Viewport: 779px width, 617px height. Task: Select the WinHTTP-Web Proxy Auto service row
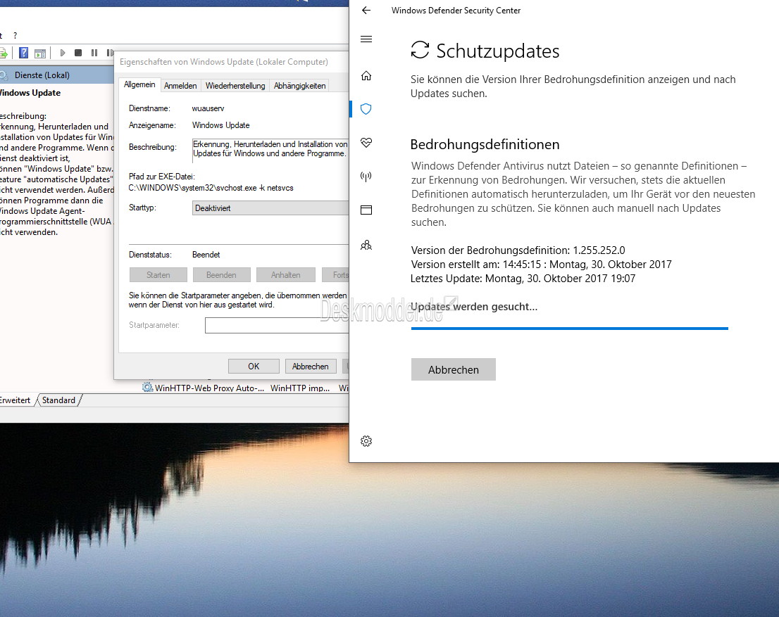point(245,388)
